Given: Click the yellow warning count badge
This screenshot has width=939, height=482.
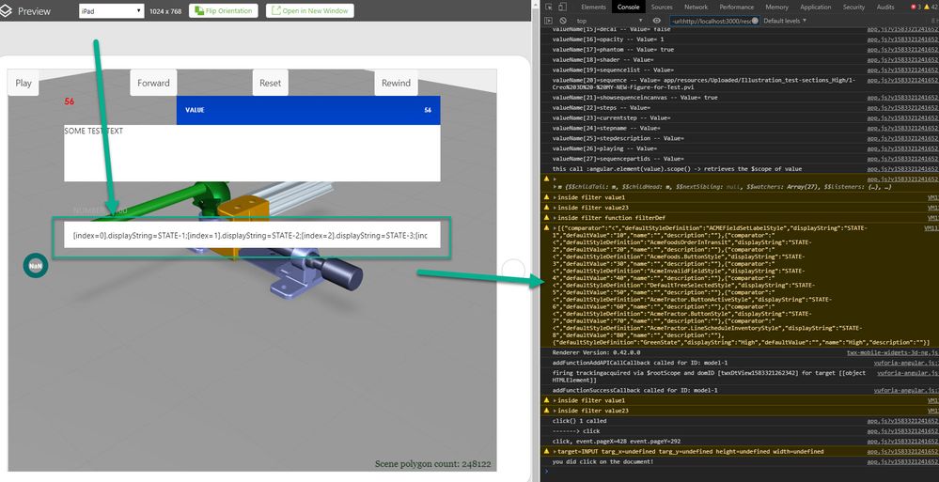Looking at the screenshot, I should (931, 7).
